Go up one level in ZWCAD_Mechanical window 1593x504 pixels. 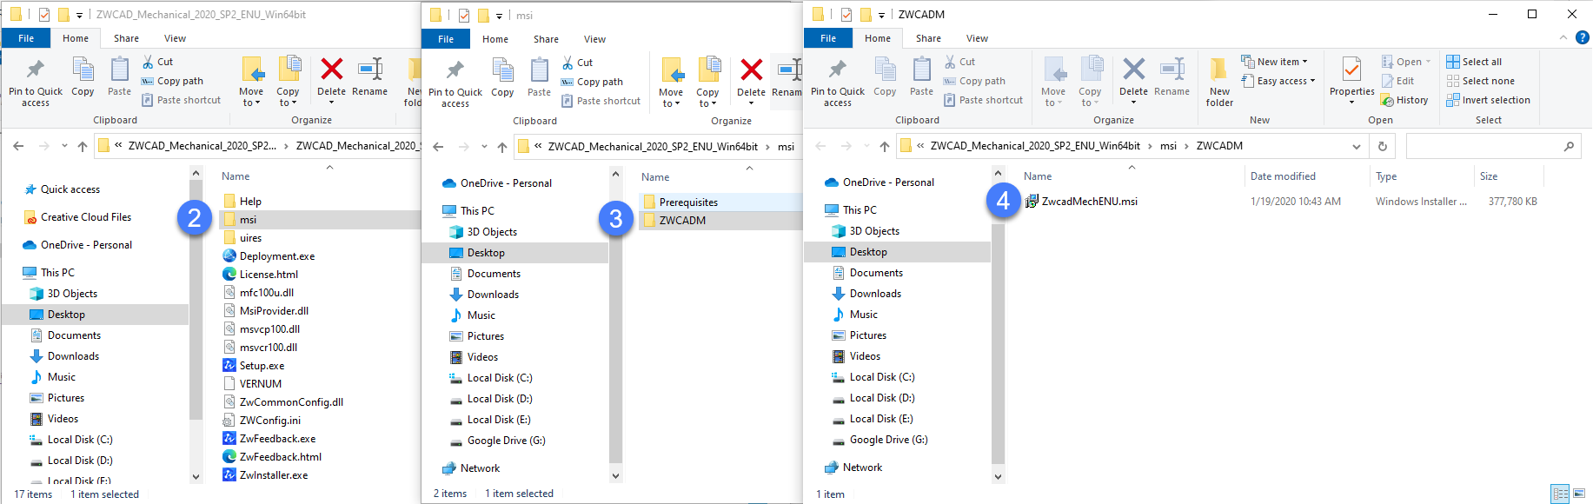83,146
